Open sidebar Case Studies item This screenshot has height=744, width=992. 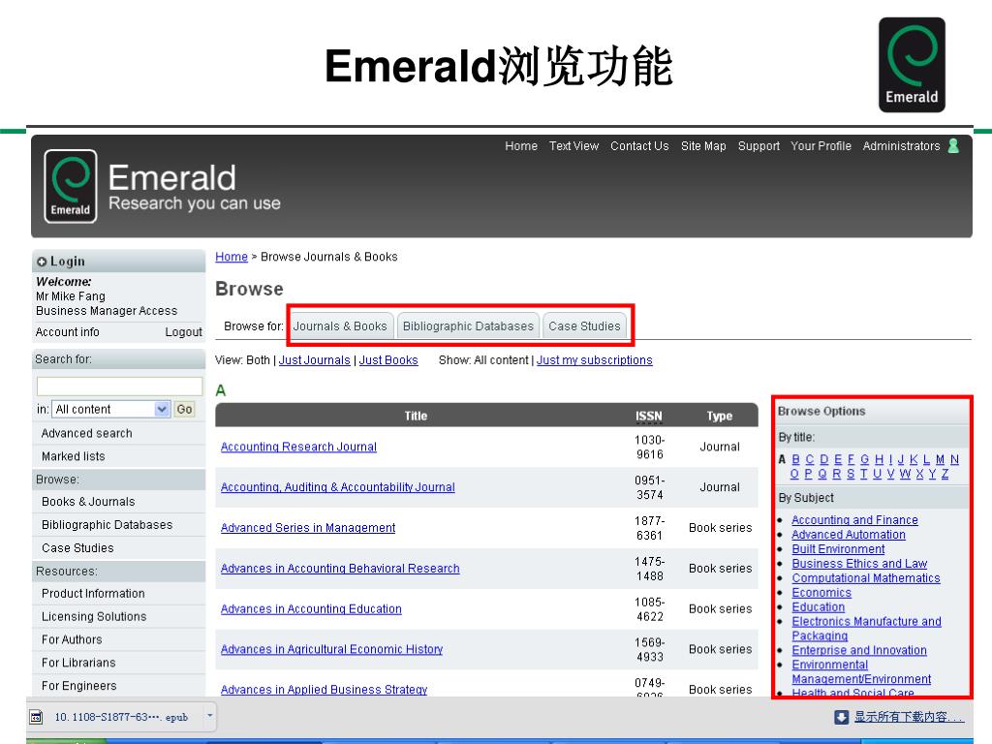[x=77, y=548]
